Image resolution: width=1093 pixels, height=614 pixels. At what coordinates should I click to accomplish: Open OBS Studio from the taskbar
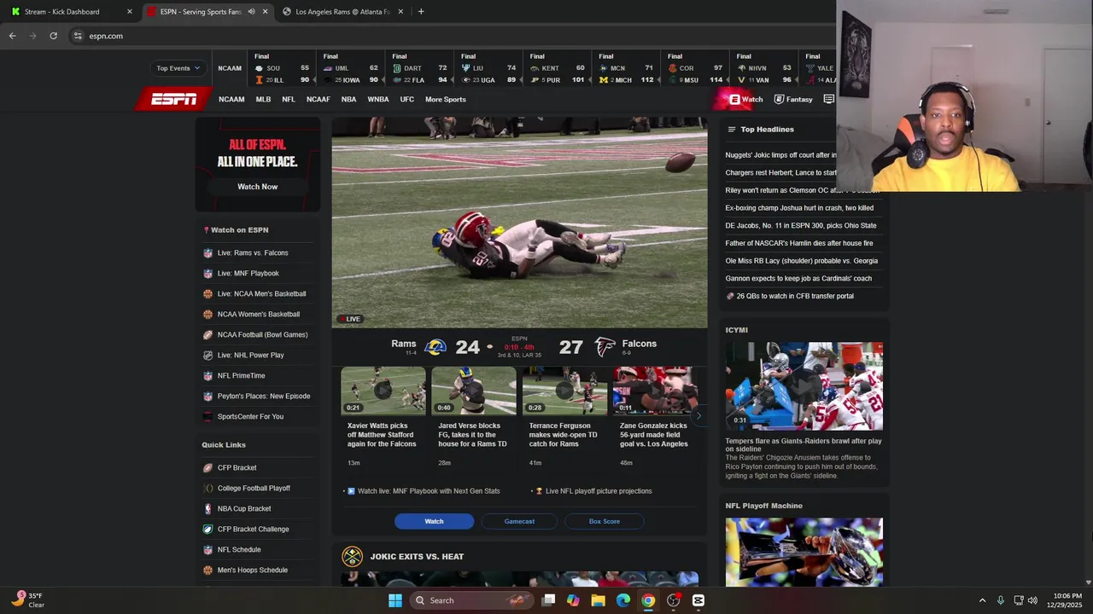pyautogui.click(x=673, y=600)
